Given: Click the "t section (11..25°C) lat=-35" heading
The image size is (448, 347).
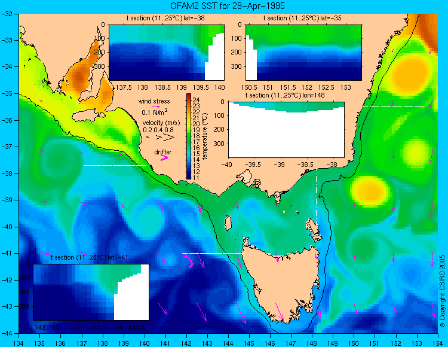Looking at the screenshot, I should [302, 19].
